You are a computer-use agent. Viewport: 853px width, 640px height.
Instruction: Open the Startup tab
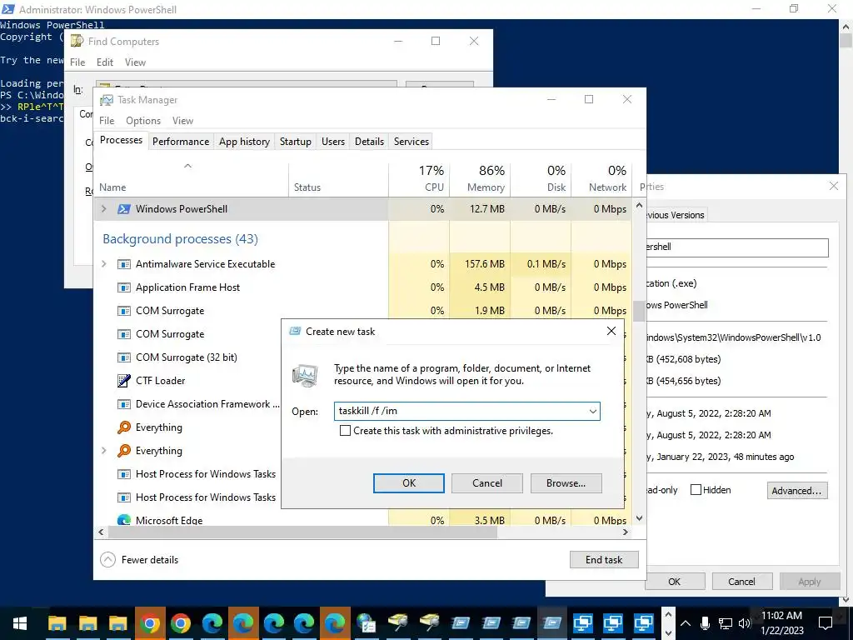click(296, 142)
